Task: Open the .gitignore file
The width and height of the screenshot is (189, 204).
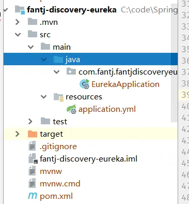Action: click(x=58, y=147)
